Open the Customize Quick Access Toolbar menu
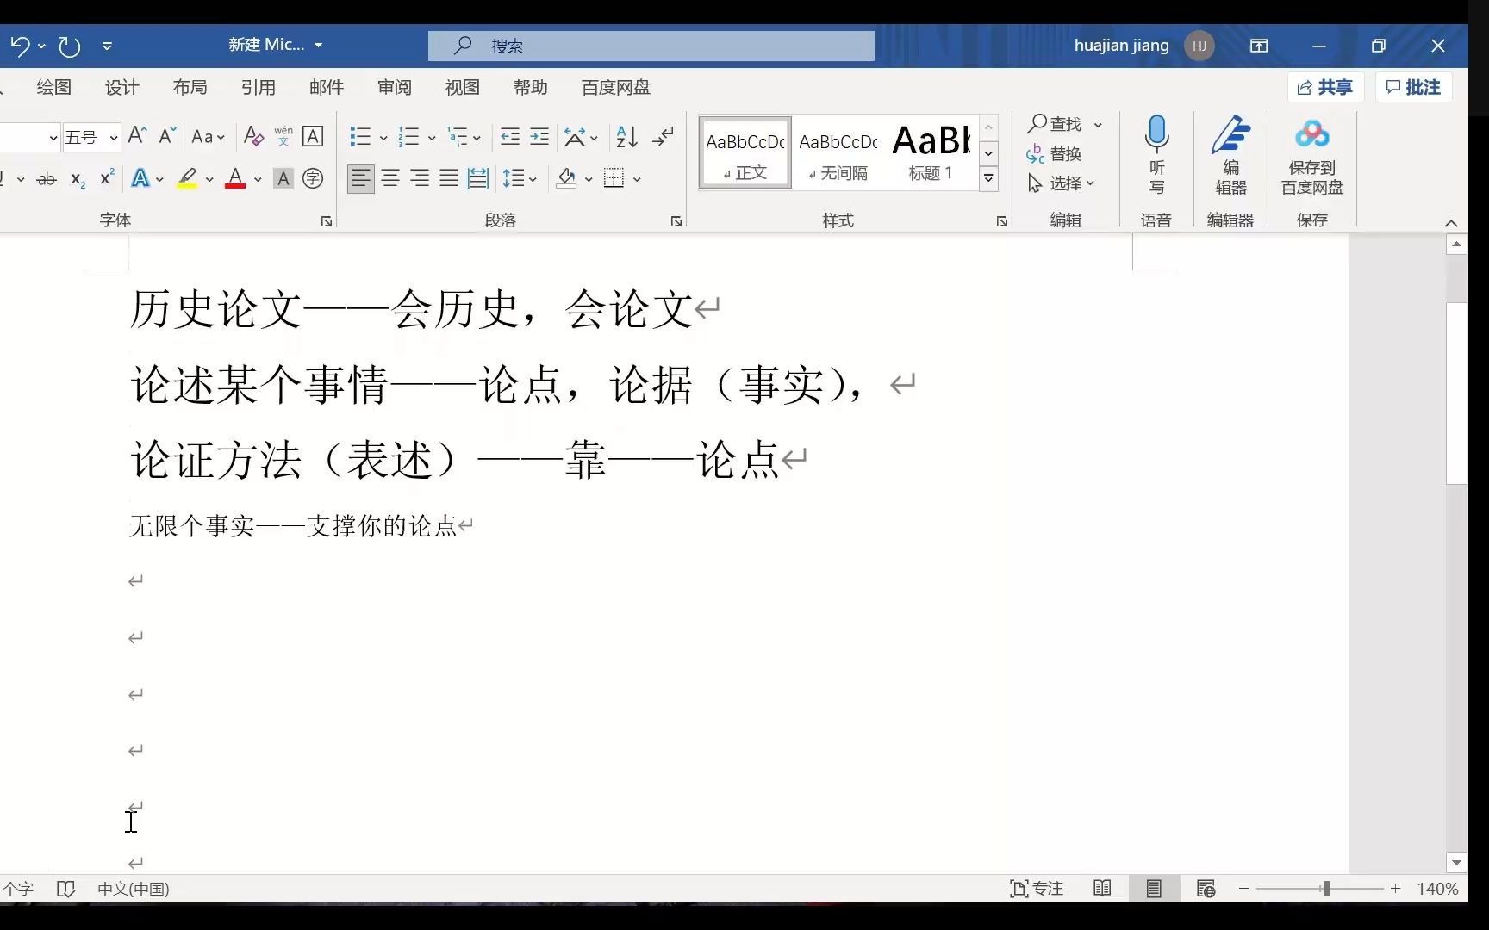The image size is (1489, 930). point(107,46)
